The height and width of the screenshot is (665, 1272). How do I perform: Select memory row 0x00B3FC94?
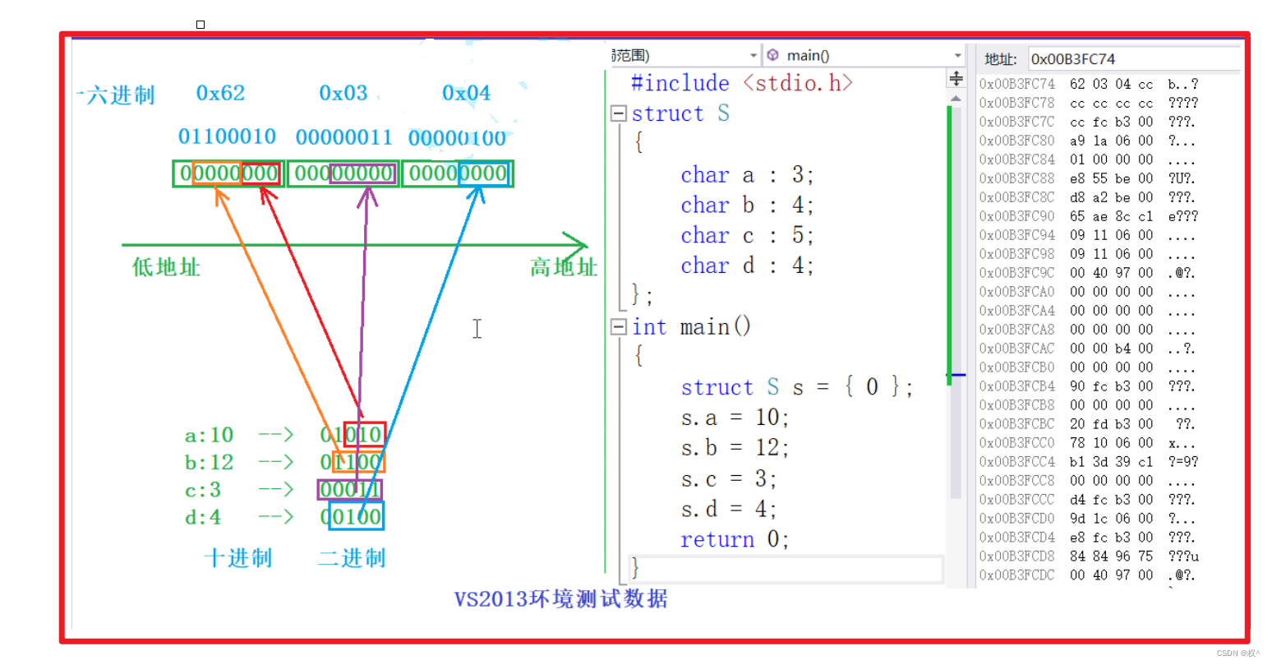click(1089, 235)
